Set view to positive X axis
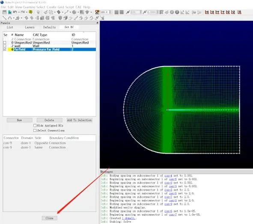This screenshot has width=253, height=224. 207,12
